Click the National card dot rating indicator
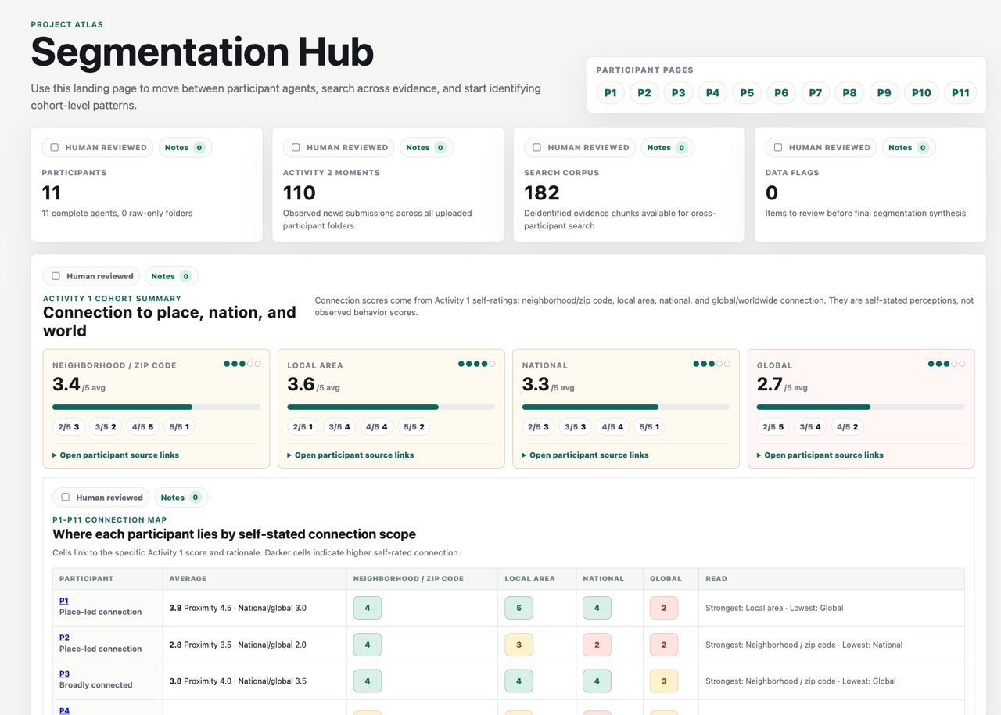1001x715 pixels. tap(712, 364)
